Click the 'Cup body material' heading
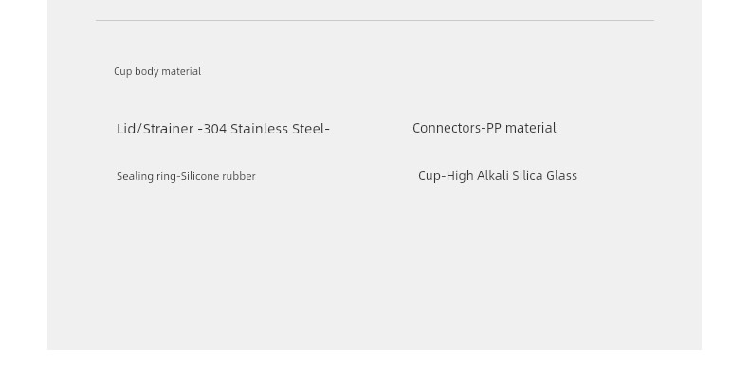The image size is (749, 390). click(157, 72)
